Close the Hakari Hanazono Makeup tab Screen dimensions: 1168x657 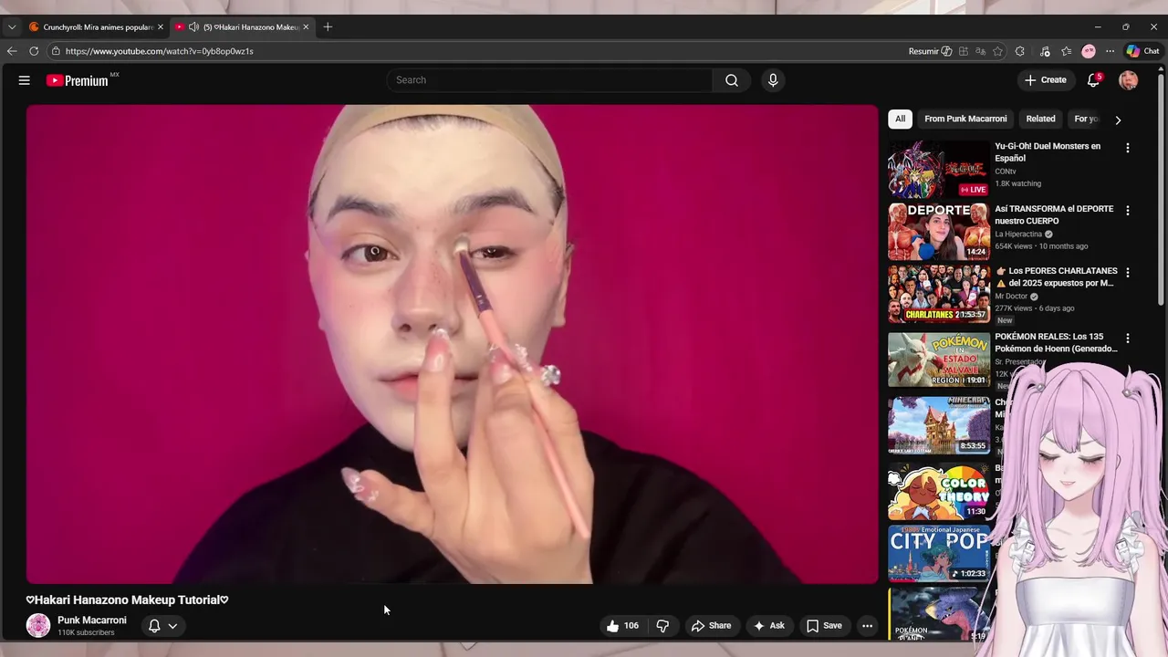[x=306, y=27]
